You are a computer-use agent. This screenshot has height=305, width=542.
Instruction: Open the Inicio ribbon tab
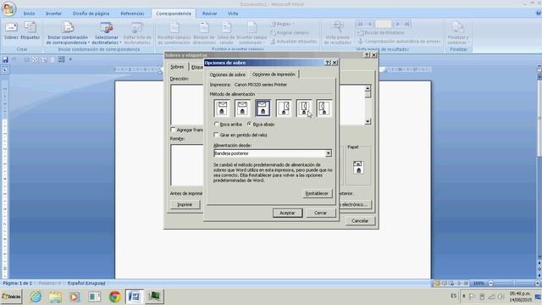coord(29,14)
